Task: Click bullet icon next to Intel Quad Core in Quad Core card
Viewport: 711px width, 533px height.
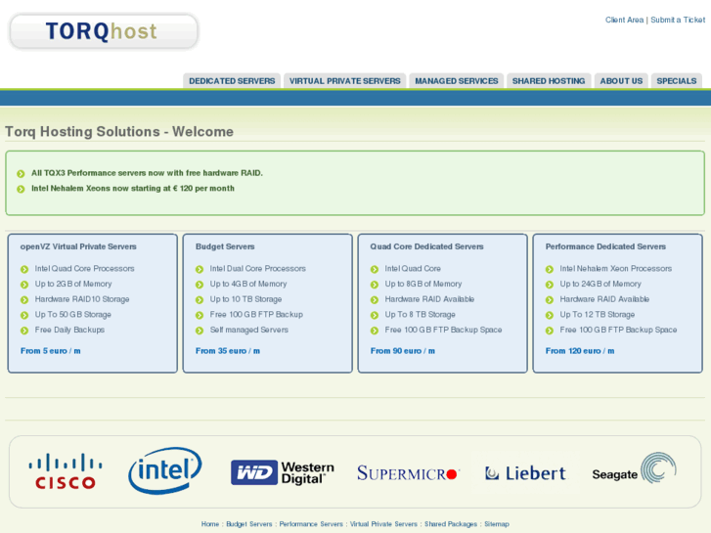Action: coord(375,270)
